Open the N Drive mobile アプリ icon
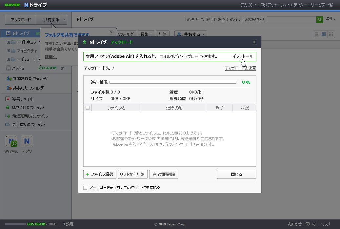 point(27,141)
